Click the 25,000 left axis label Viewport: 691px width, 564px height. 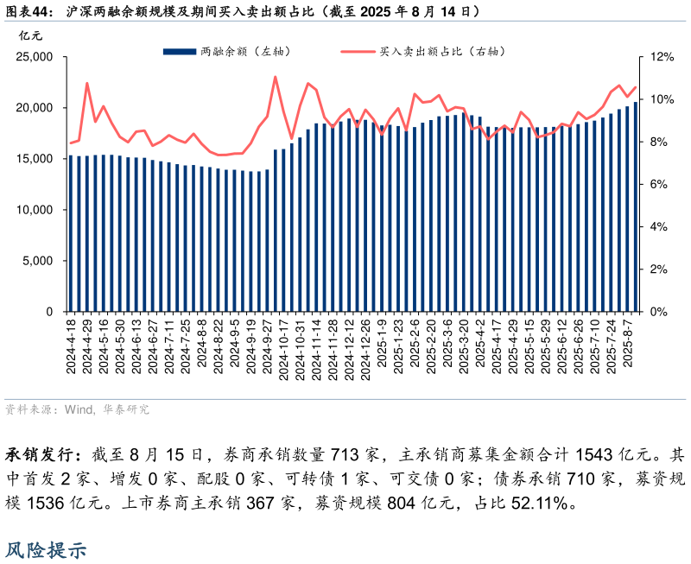pos(35,57)
